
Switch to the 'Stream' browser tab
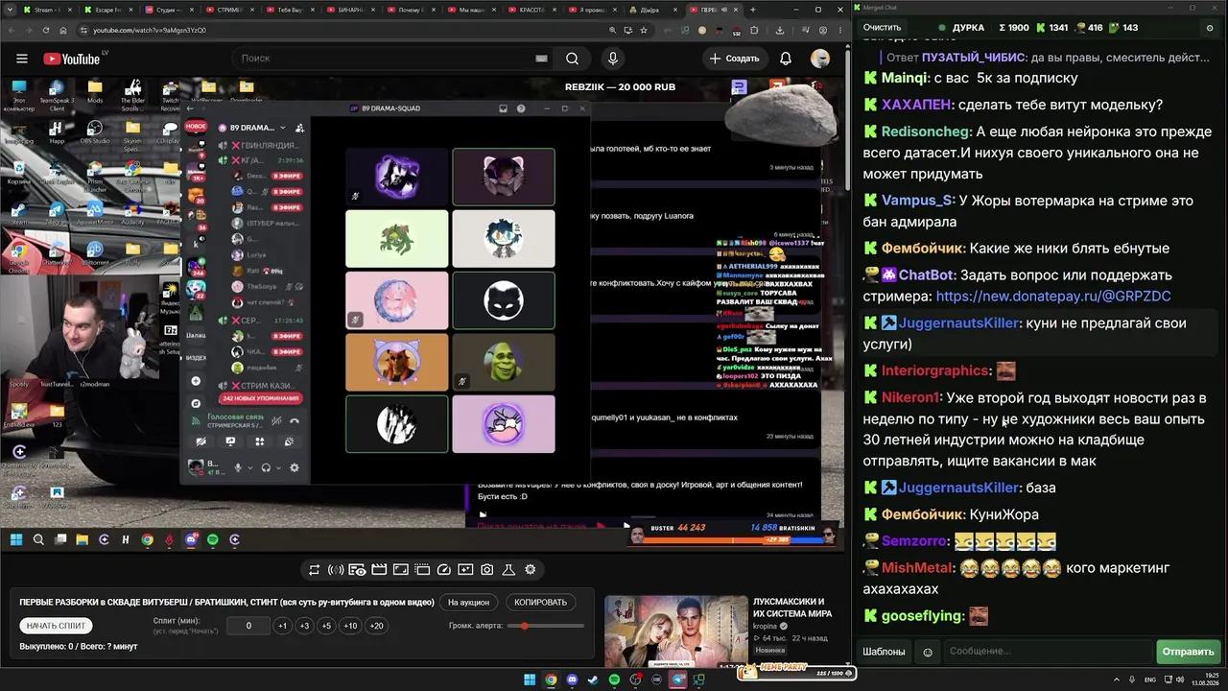coord(47,10)
